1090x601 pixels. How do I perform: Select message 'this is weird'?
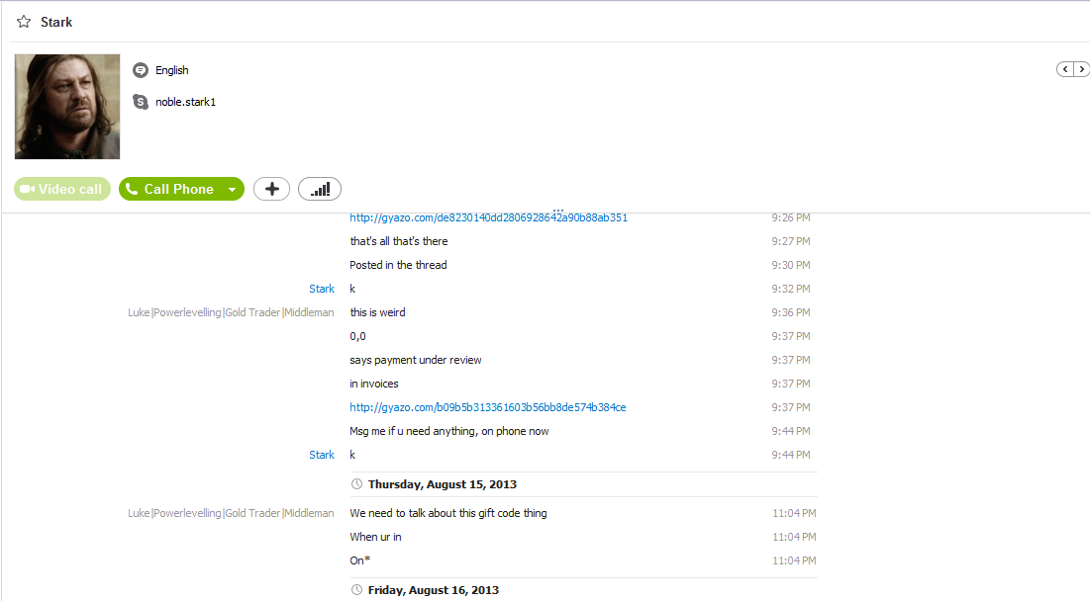click(x=377, y=312)
